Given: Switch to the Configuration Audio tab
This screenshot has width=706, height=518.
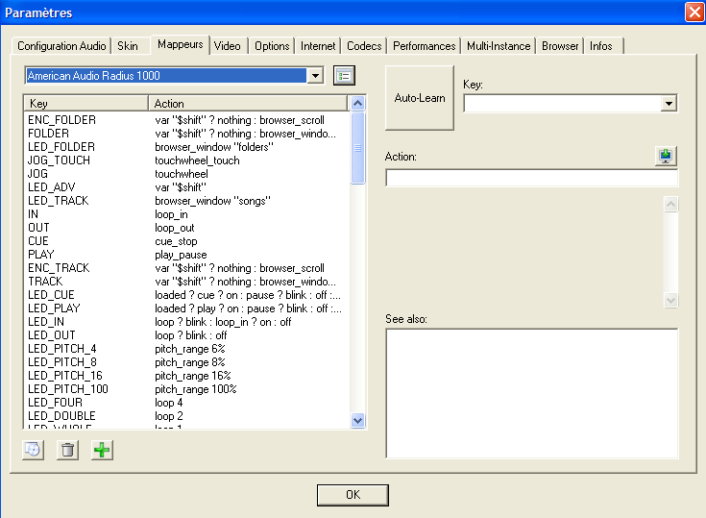Looking at the screenshot, I should [x=61, y=46].
